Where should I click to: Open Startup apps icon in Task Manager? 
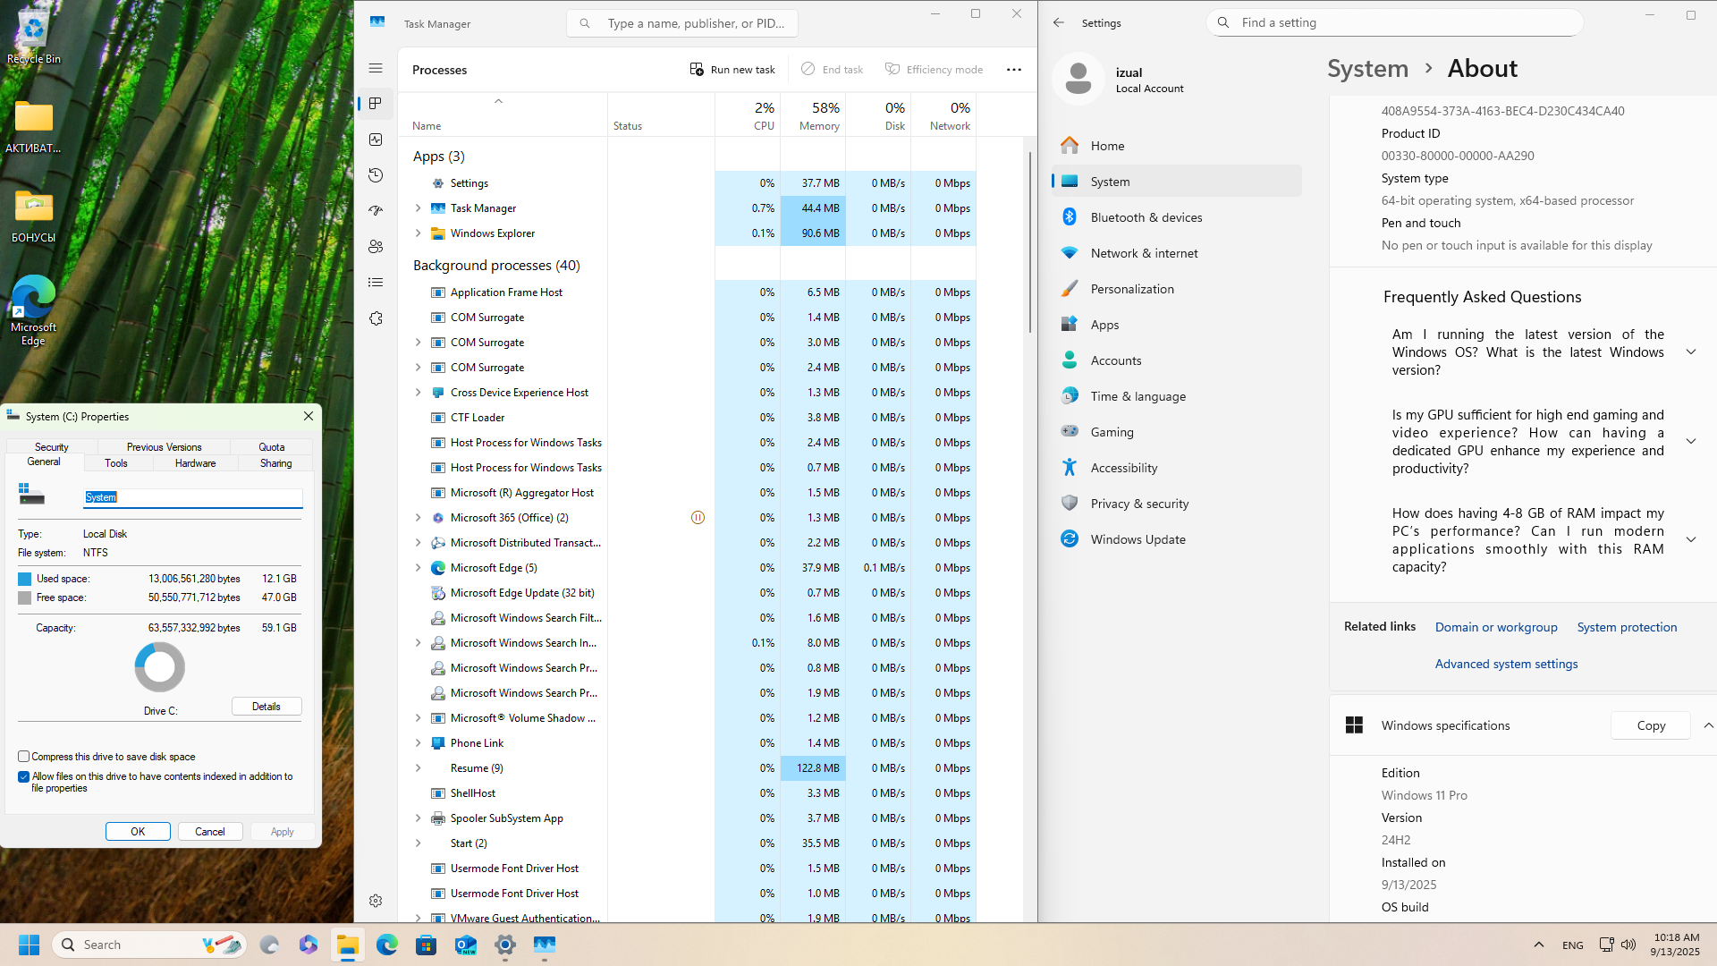pyautogui.click(x=376, y=211)
